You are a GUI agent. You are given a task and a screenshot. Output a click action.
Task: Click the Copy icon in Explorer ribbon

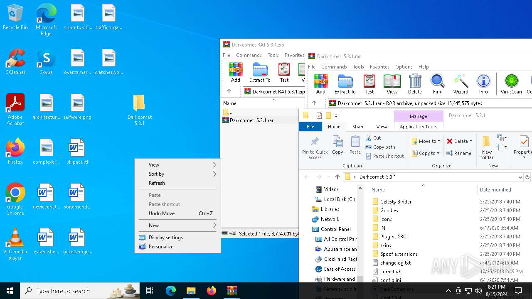337,145
